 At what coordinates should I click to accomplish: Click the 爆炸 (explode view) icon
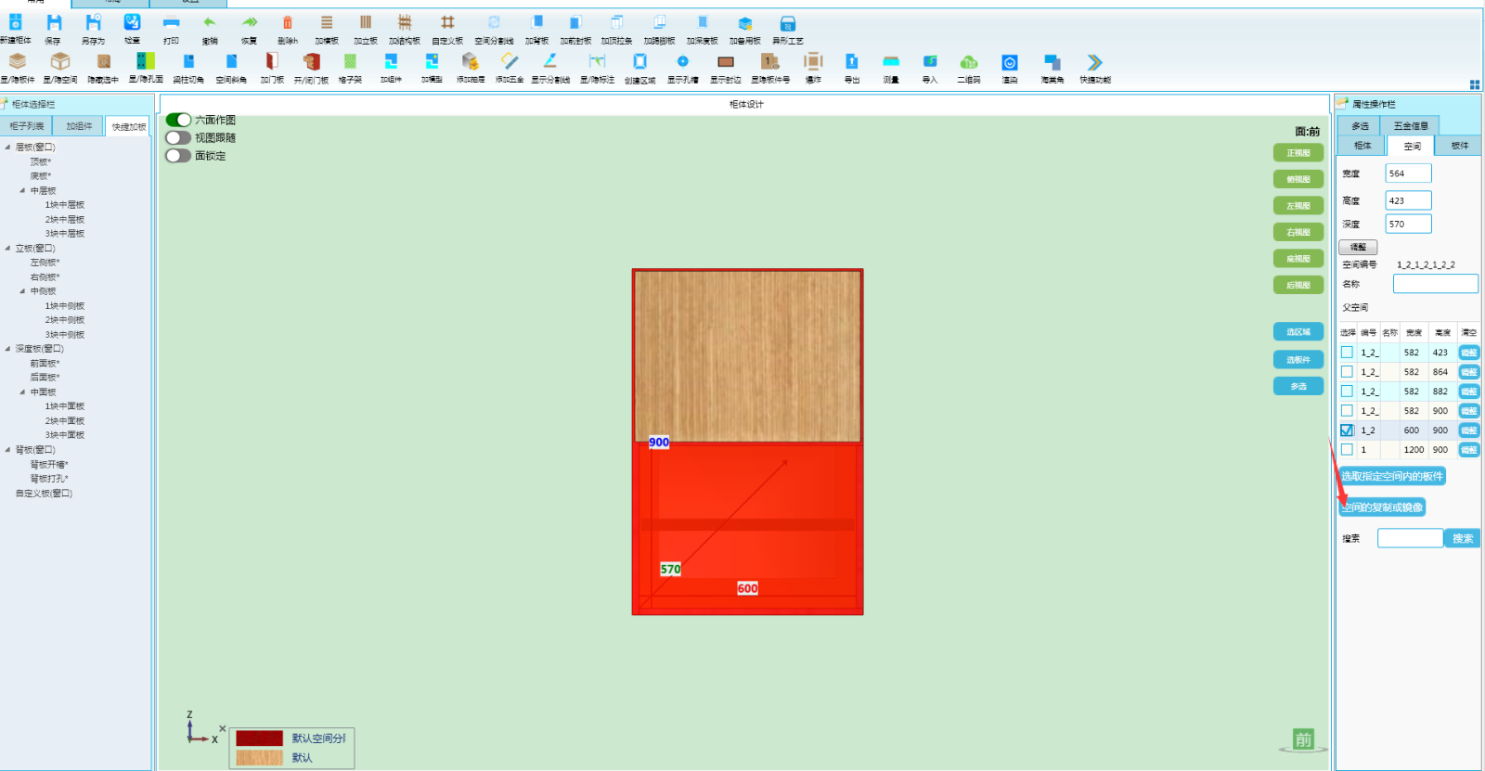(x=813, y=62)
